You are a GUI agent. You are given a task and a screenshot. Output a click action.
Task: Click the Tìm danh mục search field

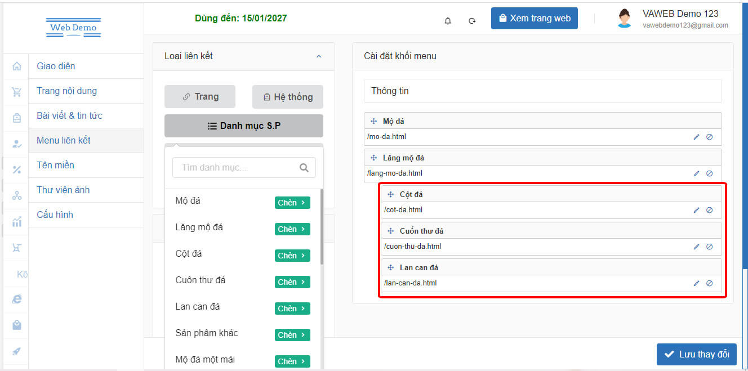(x=237, y=167)
